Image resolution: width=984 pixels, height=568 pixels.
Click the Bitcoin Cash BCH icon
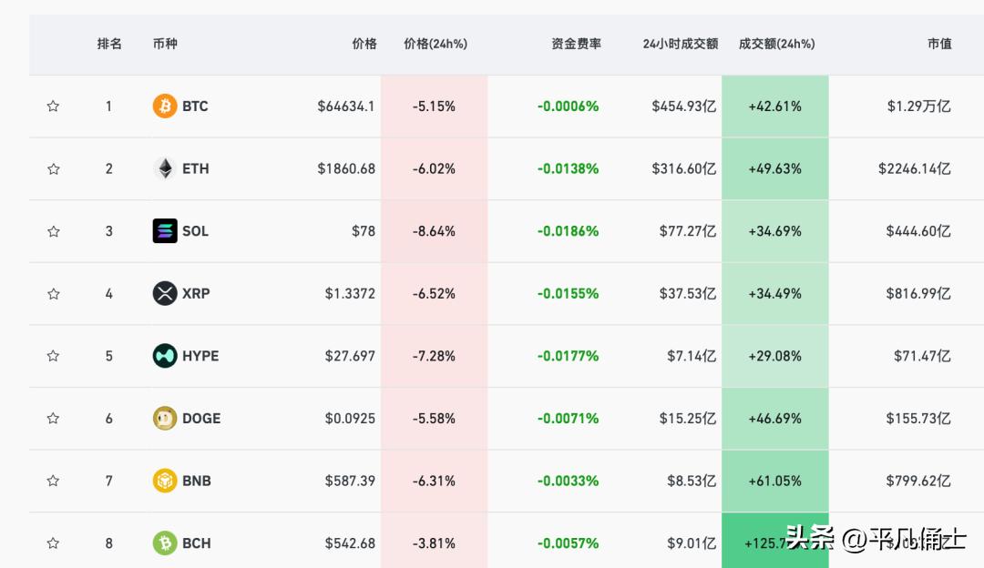164,543
